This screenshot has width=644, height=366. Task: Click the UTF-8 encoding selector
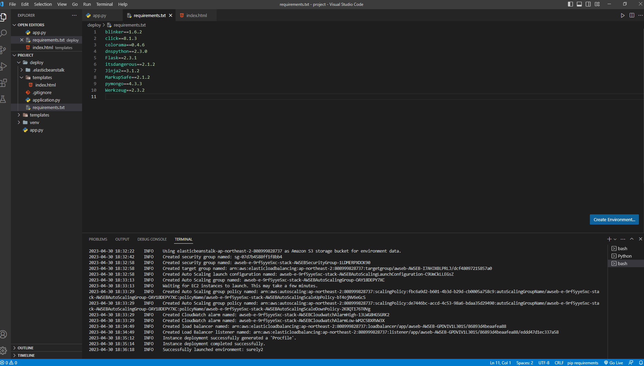pyautogui.click(x=544, y=363)
